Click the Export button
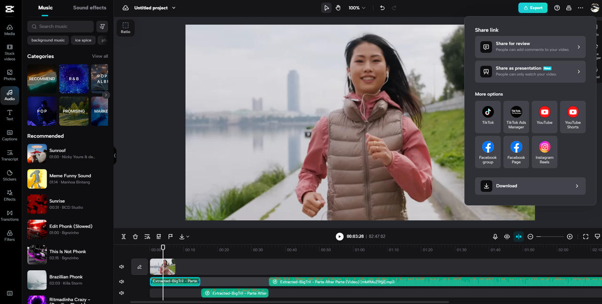602x304 pixels. pyautogui.click(x=532, y=8)
